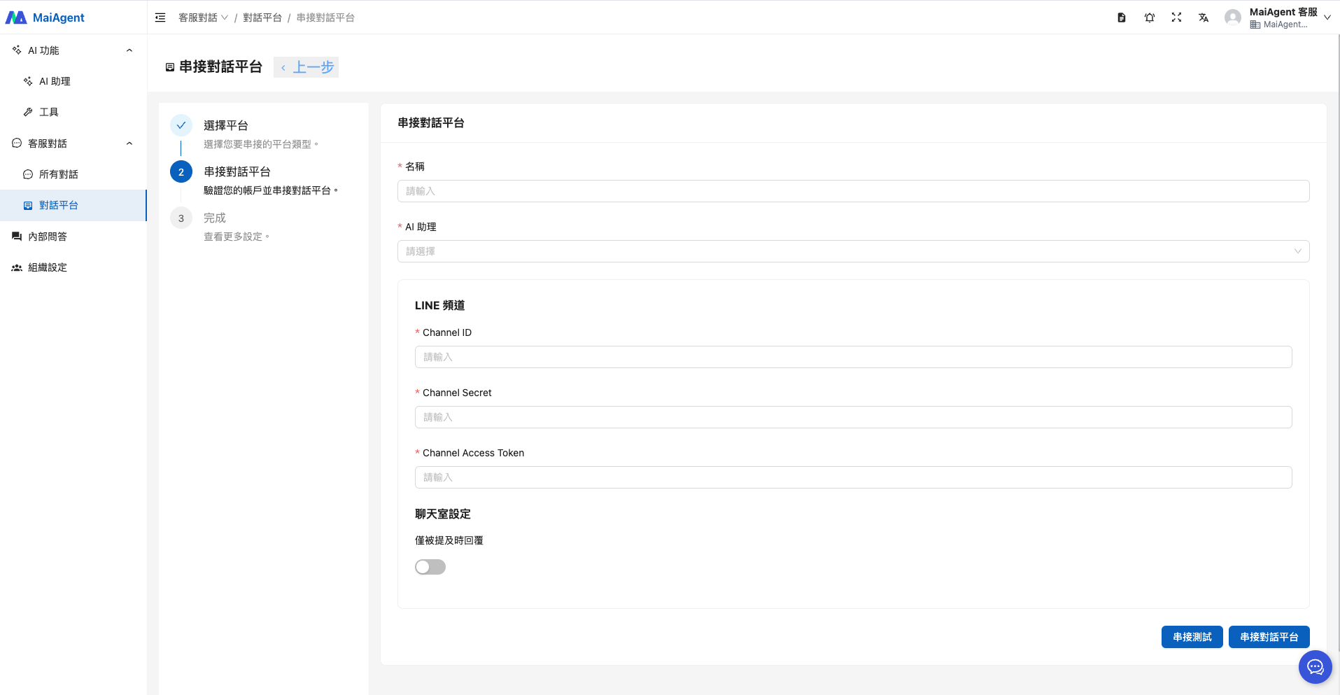Click the MaiAgent logo
Screen dimensions: 1340x695
click(45, 17)
